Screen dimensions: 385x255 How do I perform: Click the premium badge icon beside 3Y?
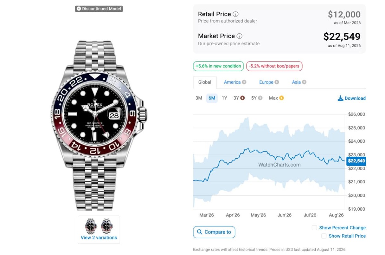click(243, 98)
